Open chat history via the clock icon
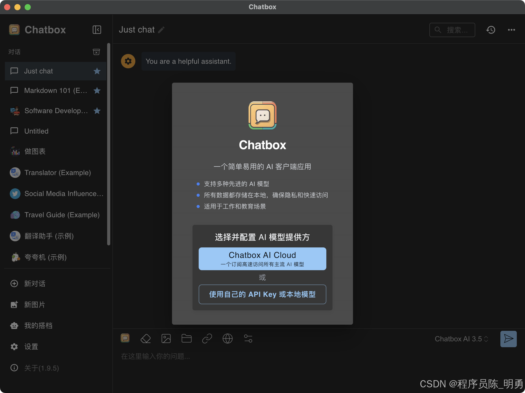The width and height of the screenshot is (525, 393). point(490,30)
